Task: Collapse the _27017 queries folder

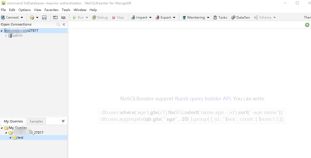Action: [x=6, y=133]
